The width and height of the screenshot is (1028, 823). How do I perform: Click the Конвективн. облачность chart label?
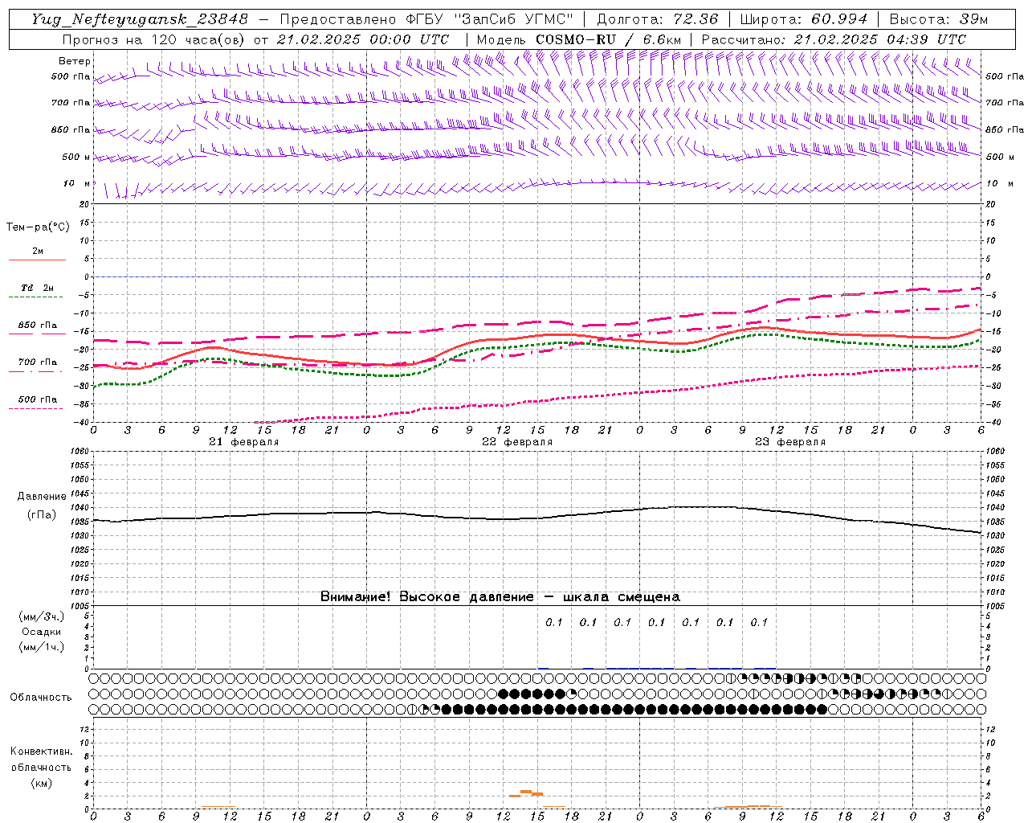(x=41, y=760)
